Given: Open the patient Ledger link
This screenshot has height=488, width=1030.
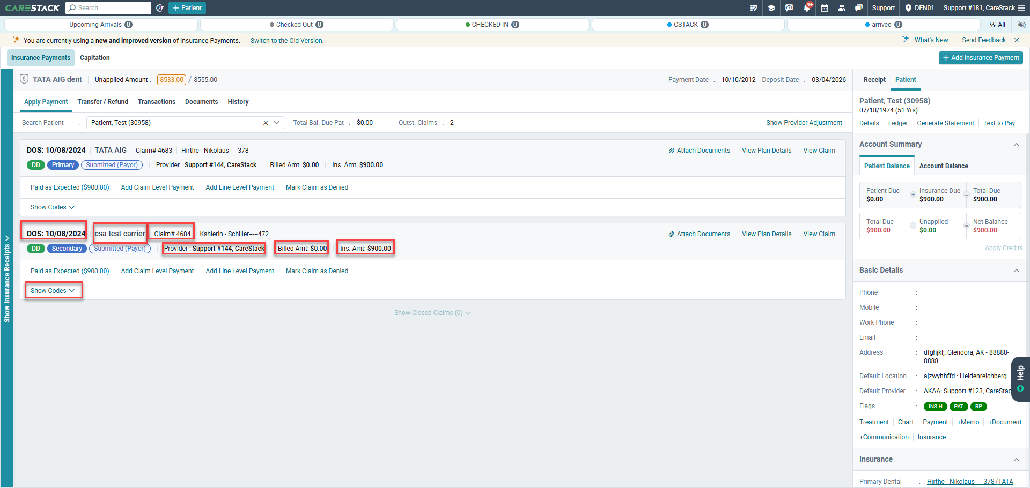Looking at the screenshot, I should click(898, 123).
